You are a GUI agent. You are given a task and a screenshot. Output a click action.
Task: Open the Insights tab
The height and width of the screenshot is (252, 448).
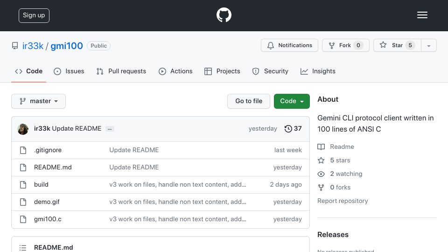point(318,71)
